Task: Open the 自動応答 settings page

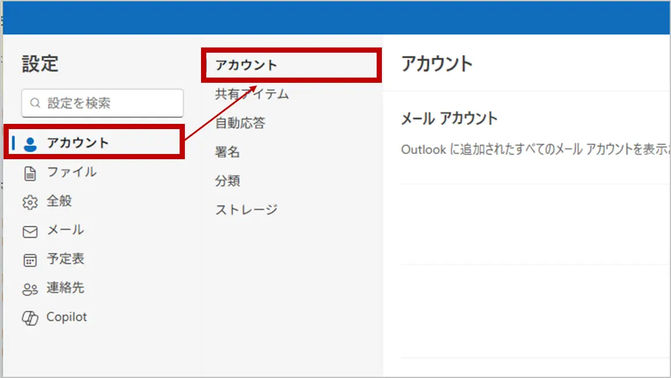Action: coord(240,123)
